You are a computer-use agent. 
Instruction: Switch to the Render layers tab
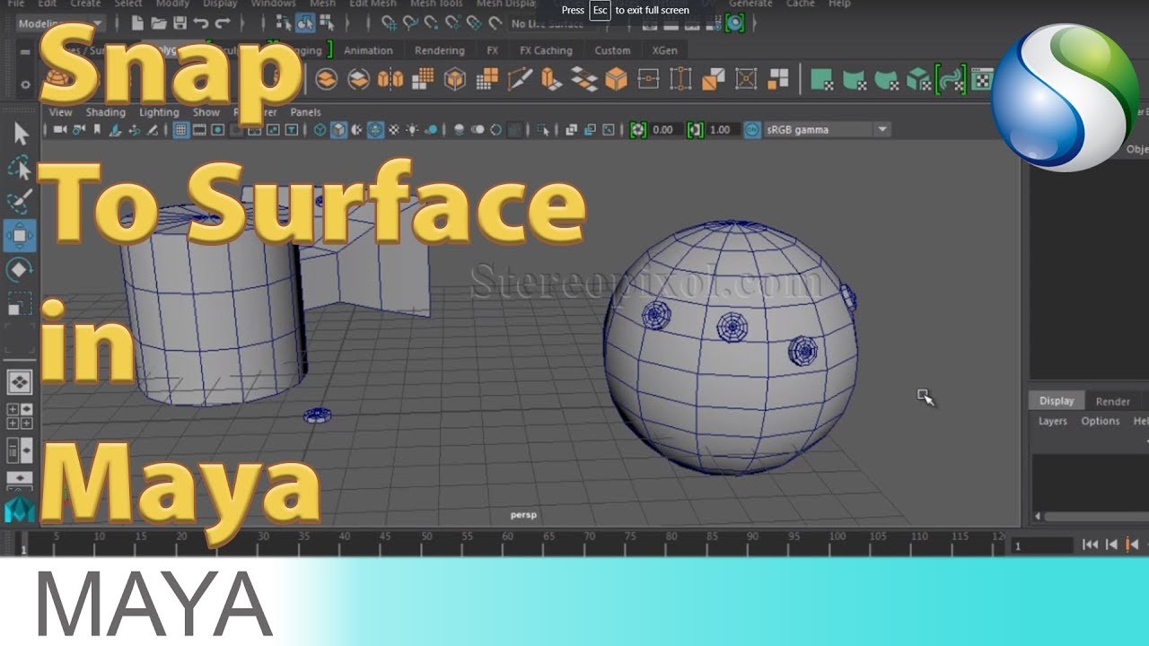(1113, 401)
